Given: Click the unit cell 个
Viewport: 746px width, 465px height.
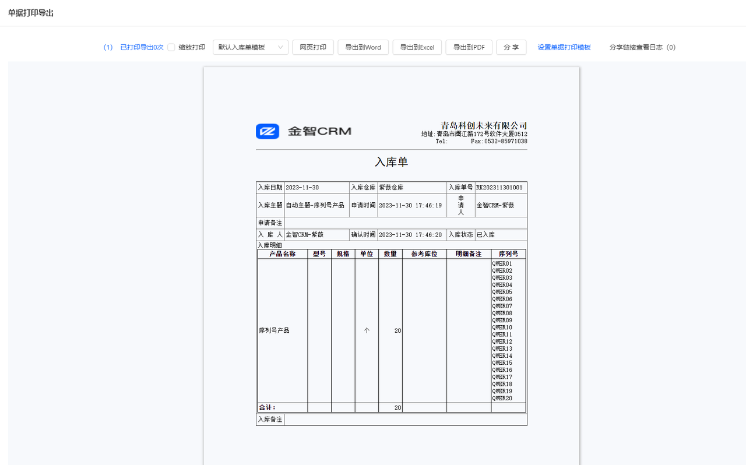Looking at the screenshot, I should click(x=367, y=330).
